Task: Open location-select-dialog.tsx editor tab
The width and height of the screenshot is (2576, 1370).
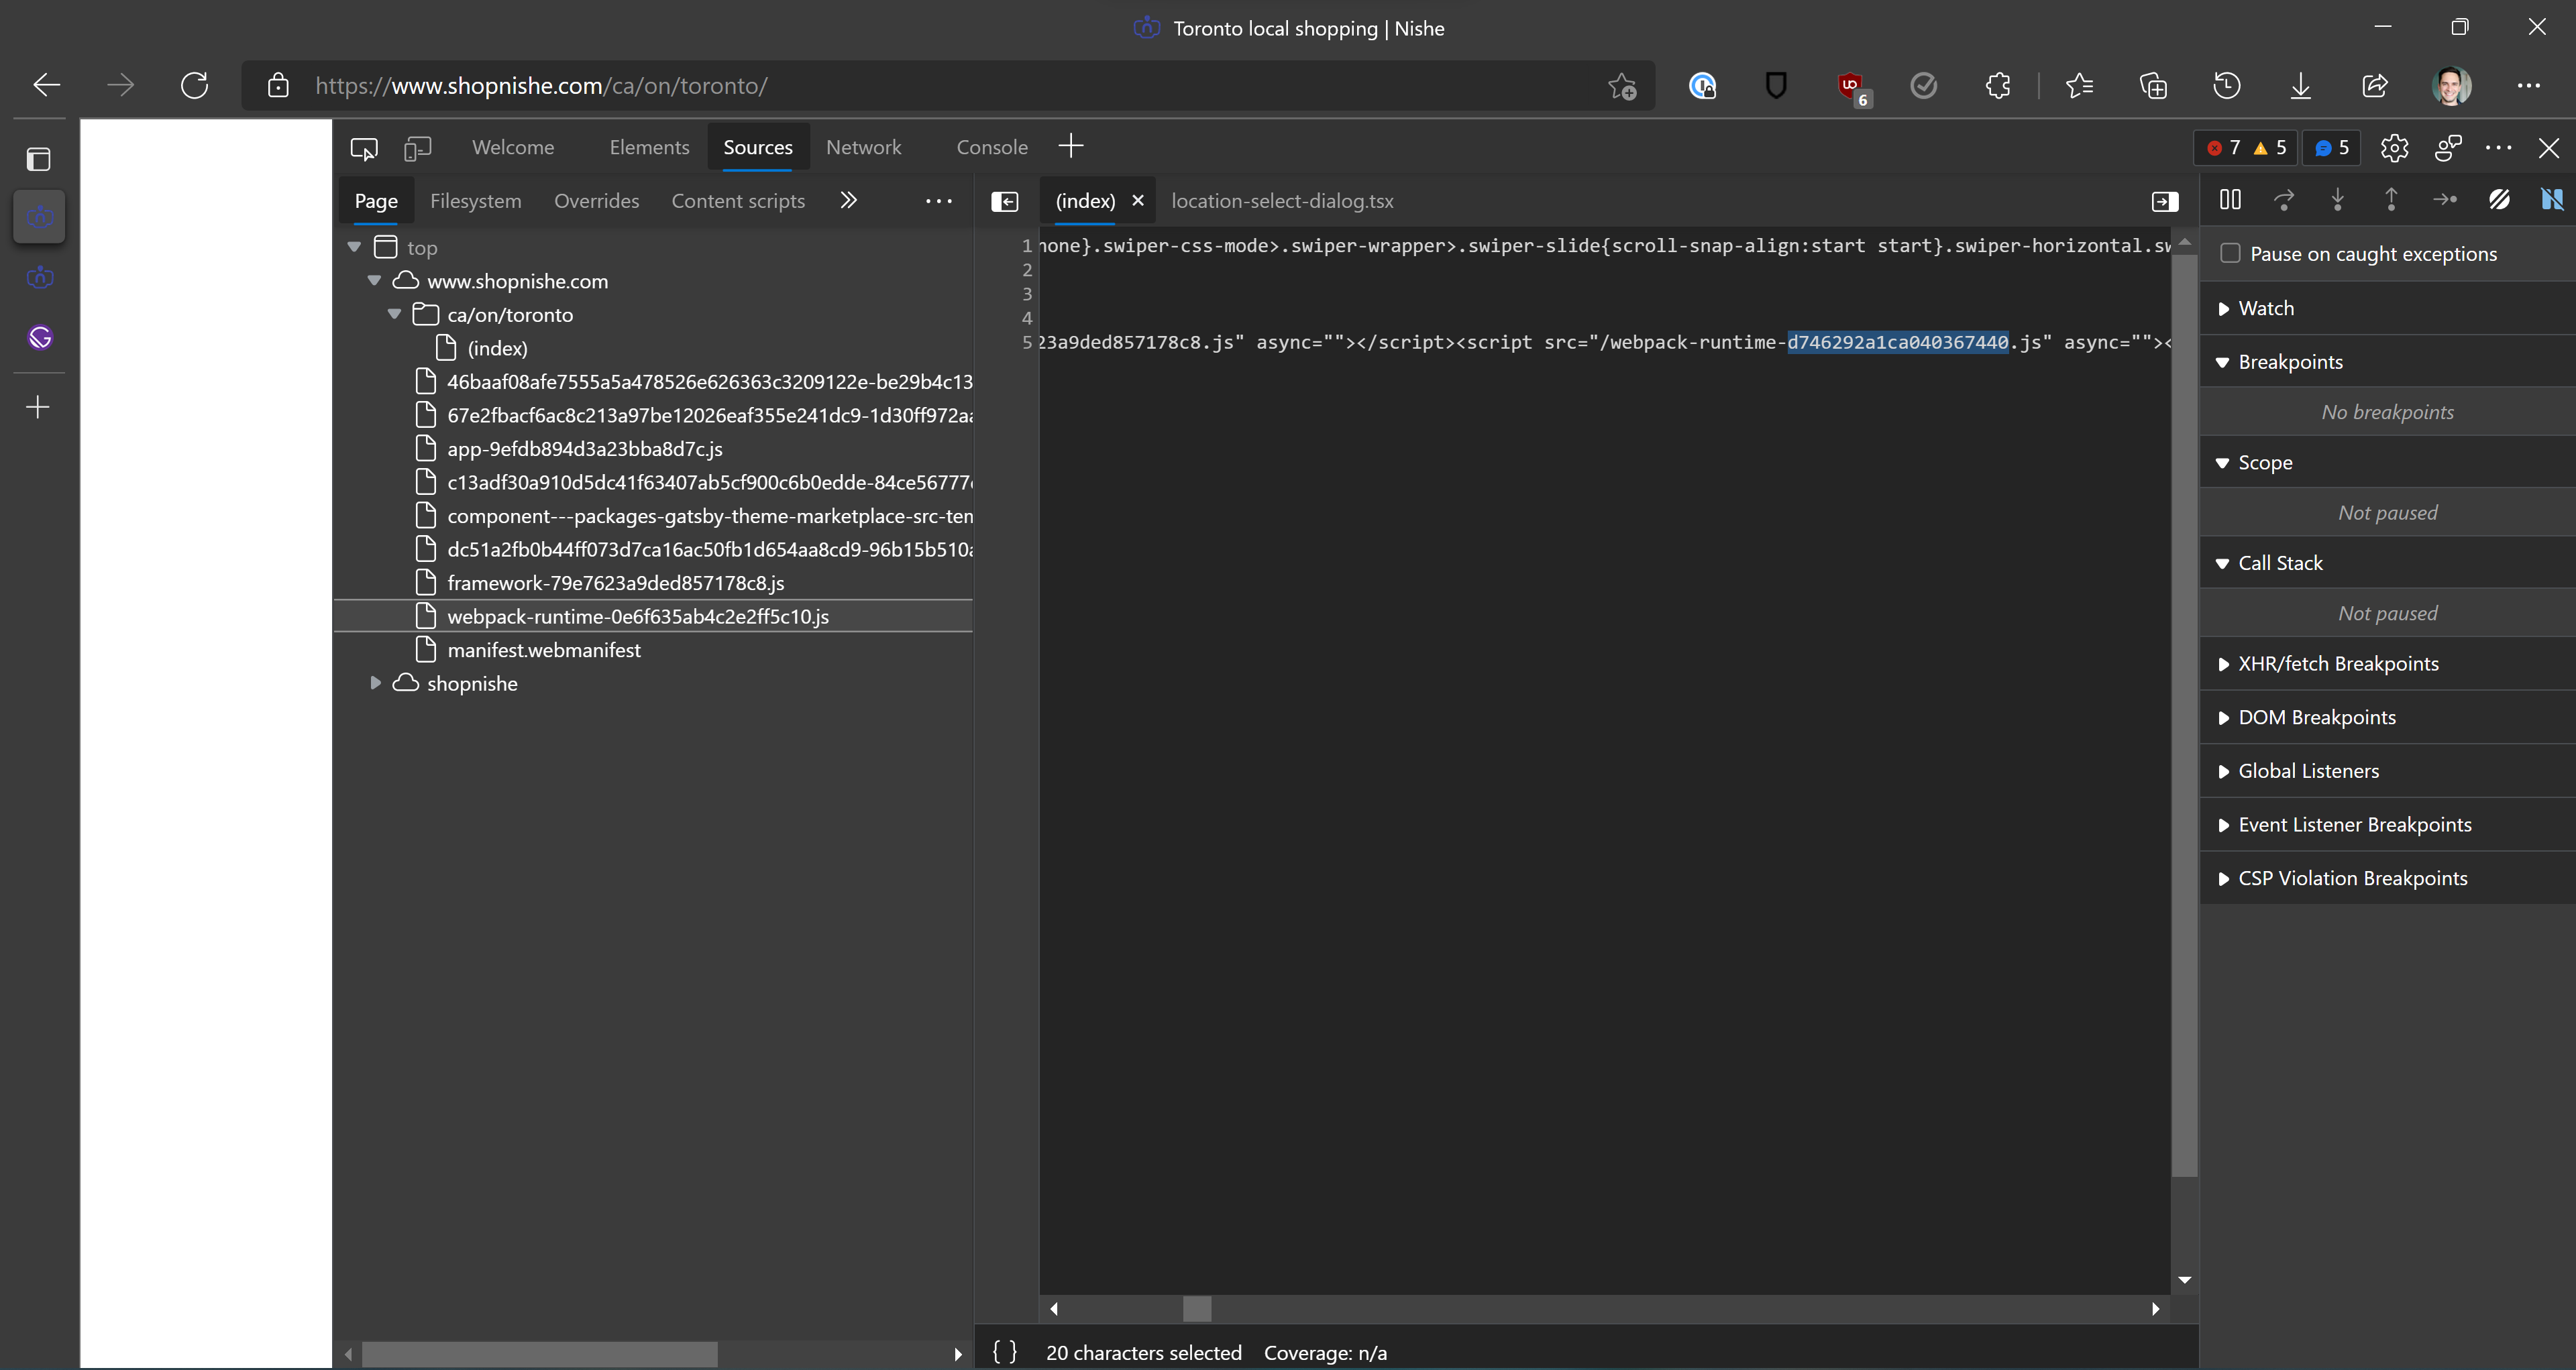Action: click(1282, 202)
